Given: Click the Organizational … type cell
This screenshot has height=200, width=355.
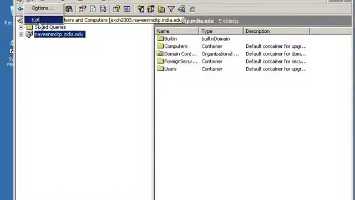Looking at the screenshot, I should (x=220, y=54).
